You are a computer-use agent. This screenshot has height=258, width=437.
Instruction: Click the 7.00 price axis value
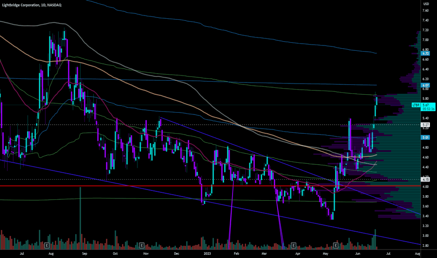[426, 40]
